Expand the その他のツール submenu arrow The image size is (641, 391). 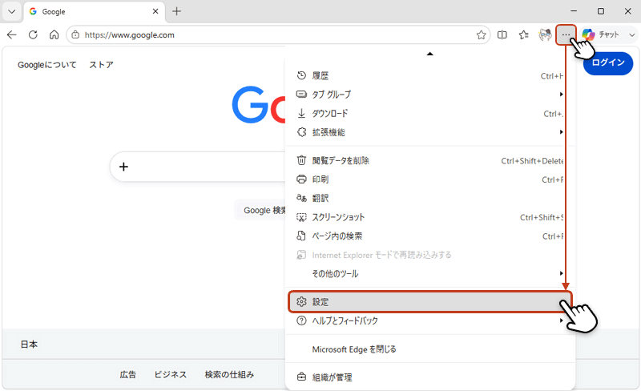[x=562, y=273]
